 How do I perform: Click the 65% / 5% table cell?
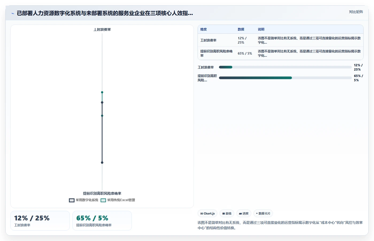245,53
